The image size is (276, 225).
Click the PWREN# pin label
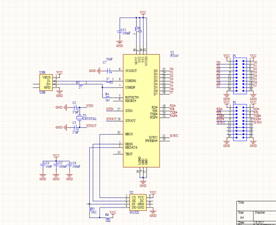151,141
